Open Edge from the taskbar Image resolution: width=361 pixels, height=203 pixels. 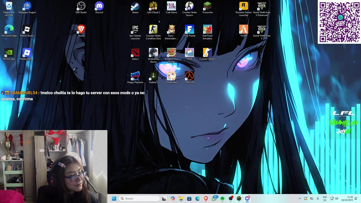197,198
